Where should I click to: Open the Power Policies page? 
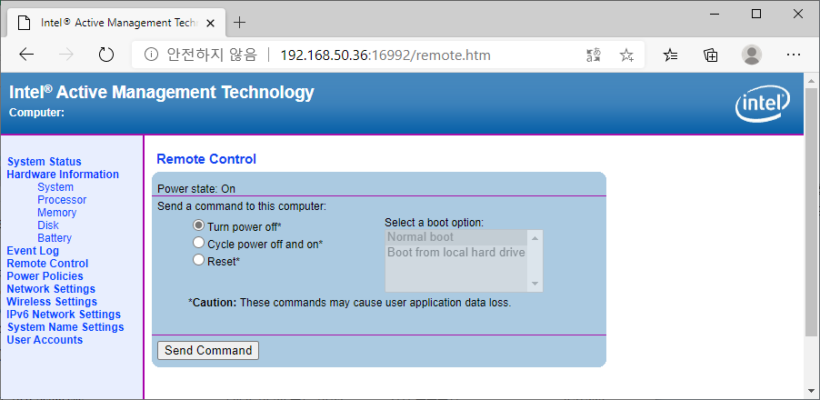click(45, 276)
